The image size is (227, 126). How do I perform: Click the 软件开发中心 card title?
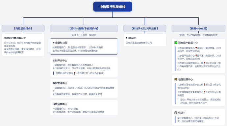point(60,61)
